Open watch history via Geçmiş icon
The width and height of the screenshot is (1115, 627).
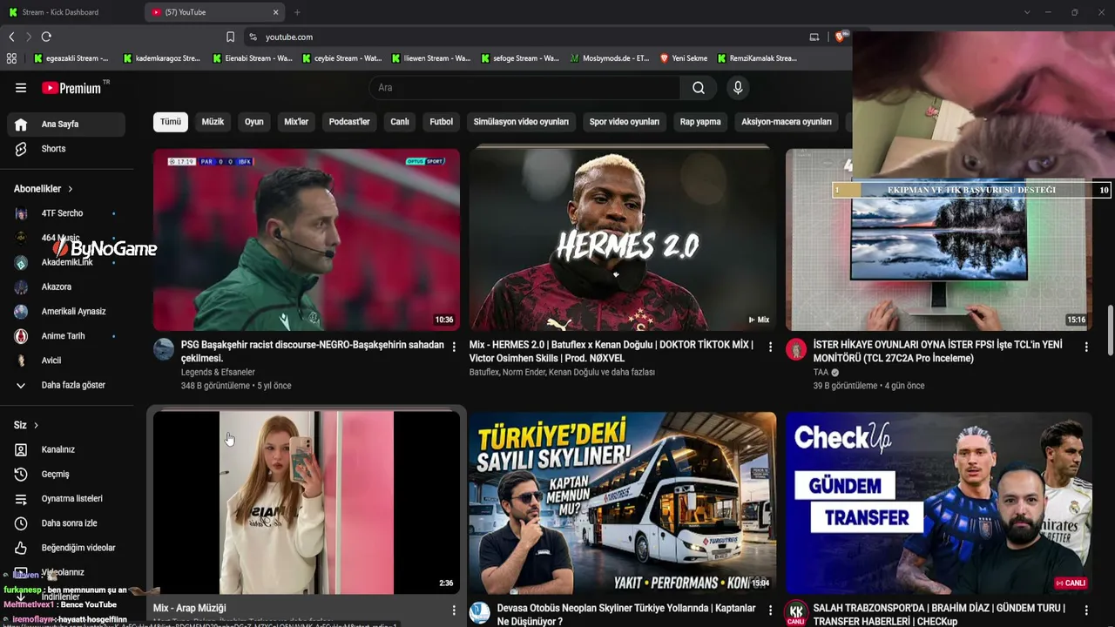pyautogui.click(x=21, y=475)
